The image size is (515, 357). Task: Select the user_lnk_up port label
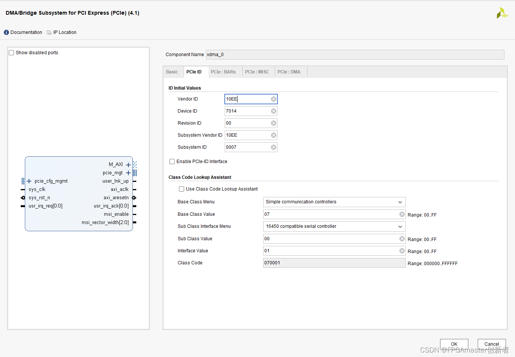(116, 181)
